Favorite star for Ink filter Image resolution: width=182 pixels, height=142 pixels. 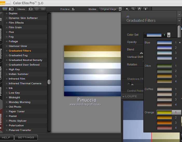click(x=7, y=88)
